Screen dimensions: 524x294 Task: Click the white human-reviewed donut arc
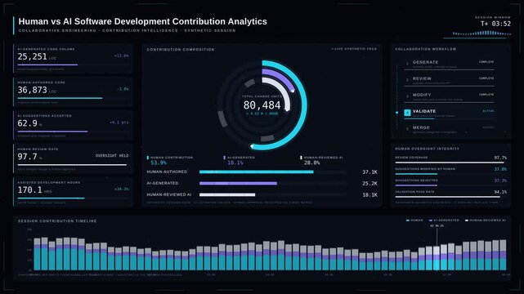tap(282, 88)
